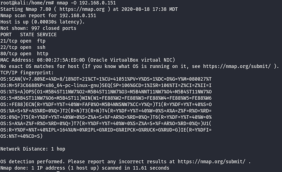Click the 'Nmap done' summary line
The image size is (282, 172).
point(85,168)
